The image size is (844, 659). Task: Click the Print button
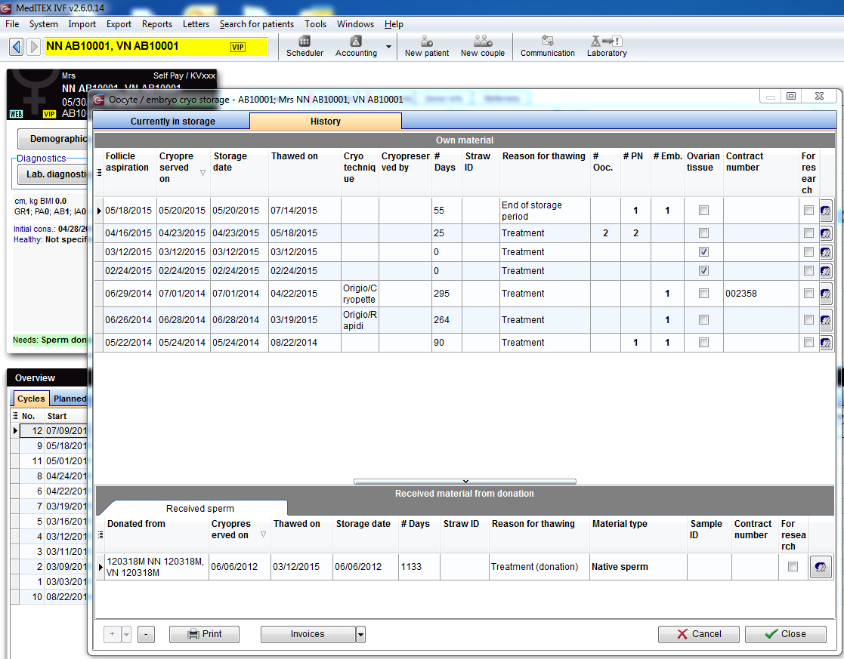pyautogui.click(x=204, y=634)
